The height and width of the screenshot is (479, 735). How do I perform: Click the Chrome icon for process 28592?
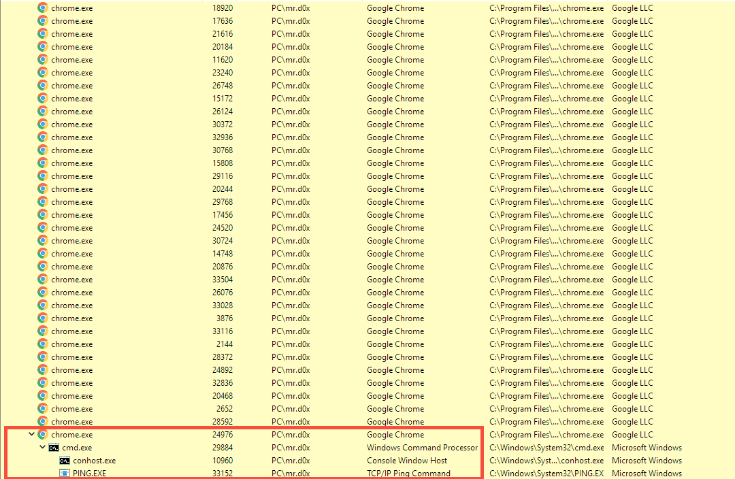42,421
